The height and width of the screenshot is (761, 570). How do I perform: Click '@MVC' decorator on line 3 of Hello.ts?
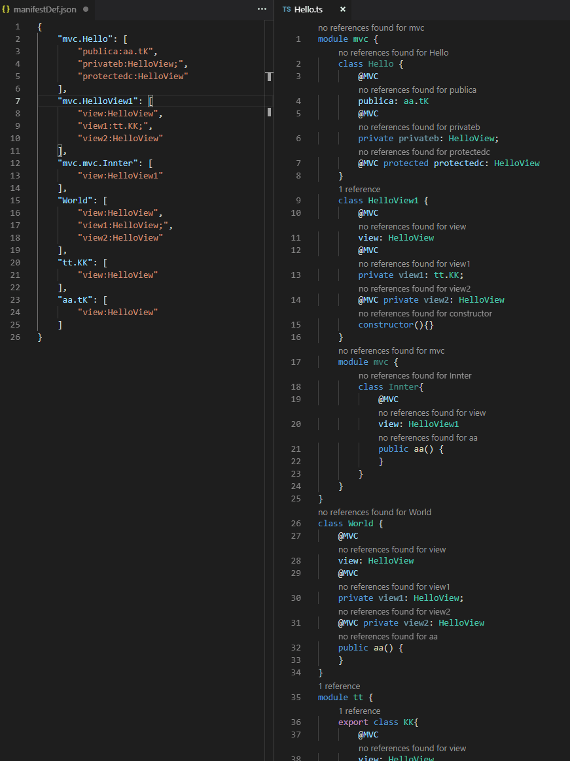(368, 76)
